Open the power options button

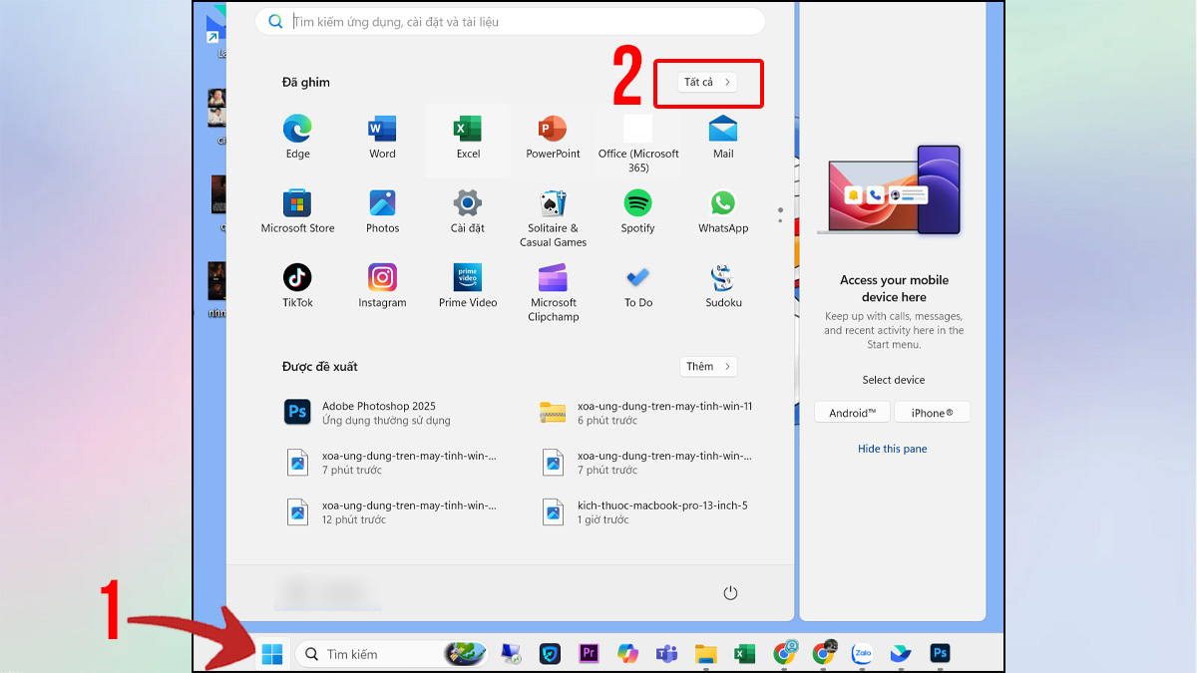click(730, 593)
